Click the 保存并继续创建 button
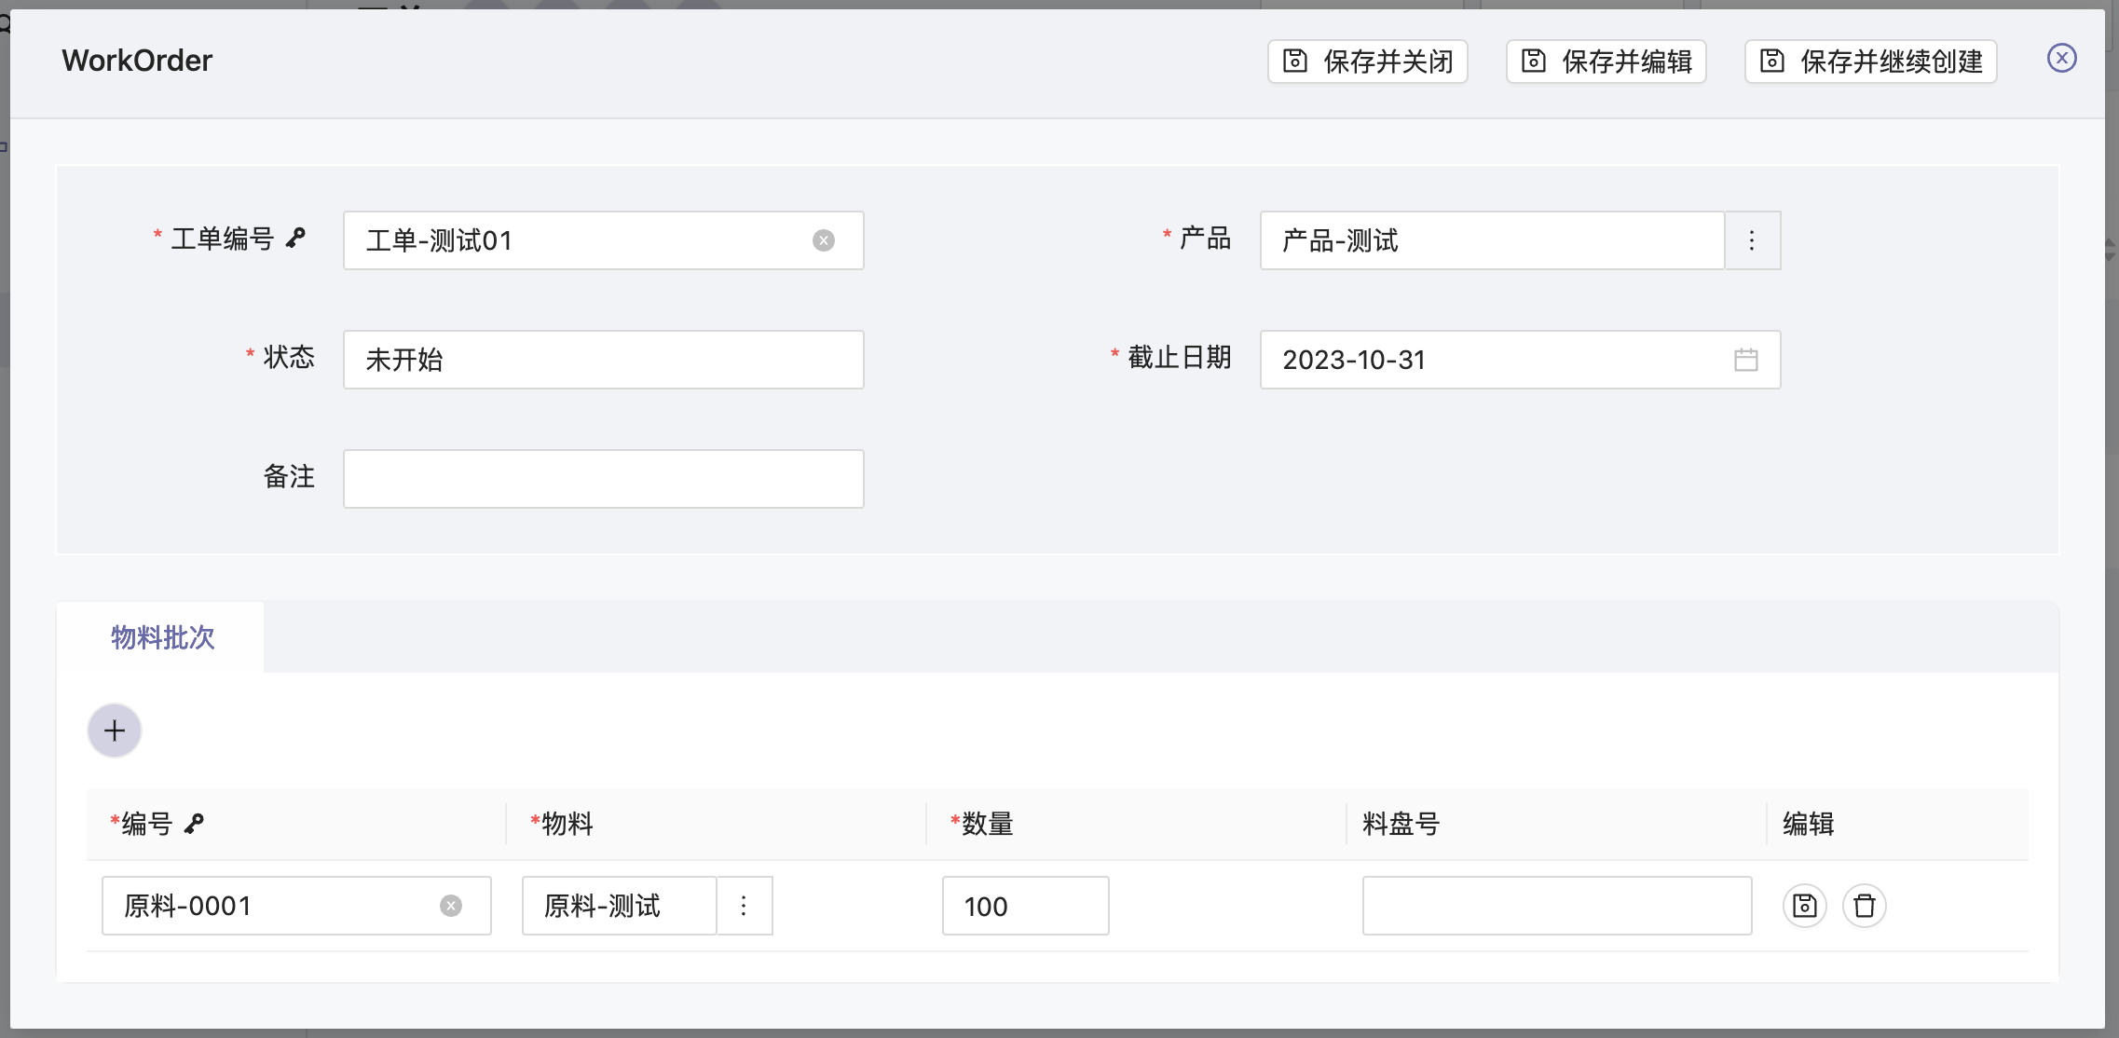The width and height of the screenshot is (2119, 1038). click(1870, 61)
